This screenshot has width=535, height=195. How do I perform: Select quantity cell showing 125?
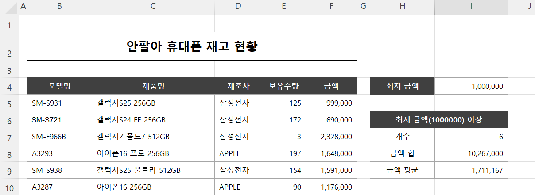pos(284,103)
